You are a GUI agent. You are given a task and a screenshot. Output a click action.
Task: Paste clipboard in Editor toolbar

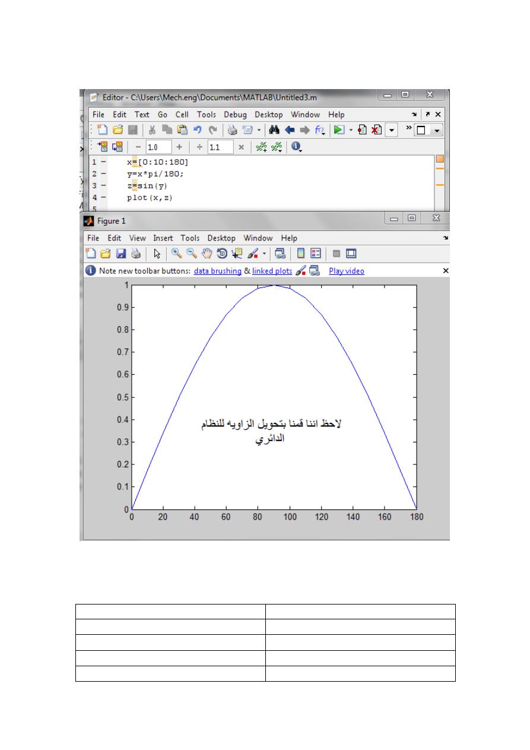click(182, 129)
